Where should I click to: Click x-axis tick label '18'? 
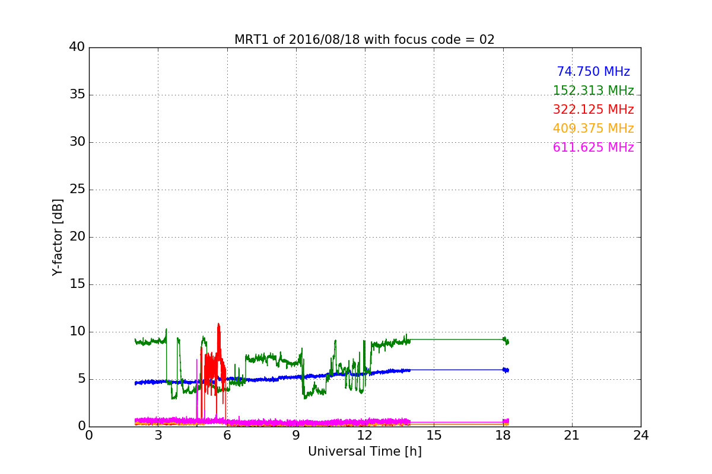[x=503, y=435]
